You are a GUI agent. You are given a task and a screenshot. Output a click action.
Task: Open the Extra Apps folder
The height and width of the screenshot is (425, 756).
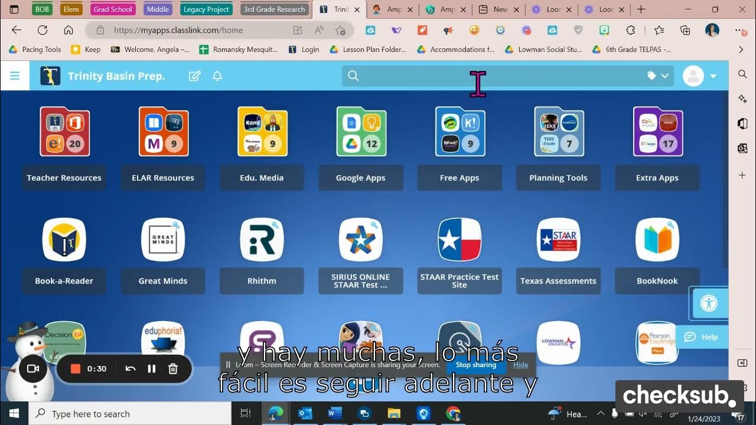[x=658, y=132]
